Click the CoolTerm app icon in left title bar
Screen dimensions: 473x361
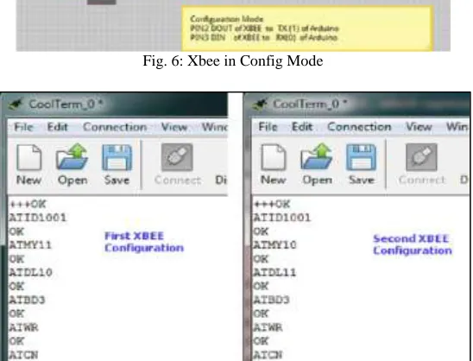16,104
